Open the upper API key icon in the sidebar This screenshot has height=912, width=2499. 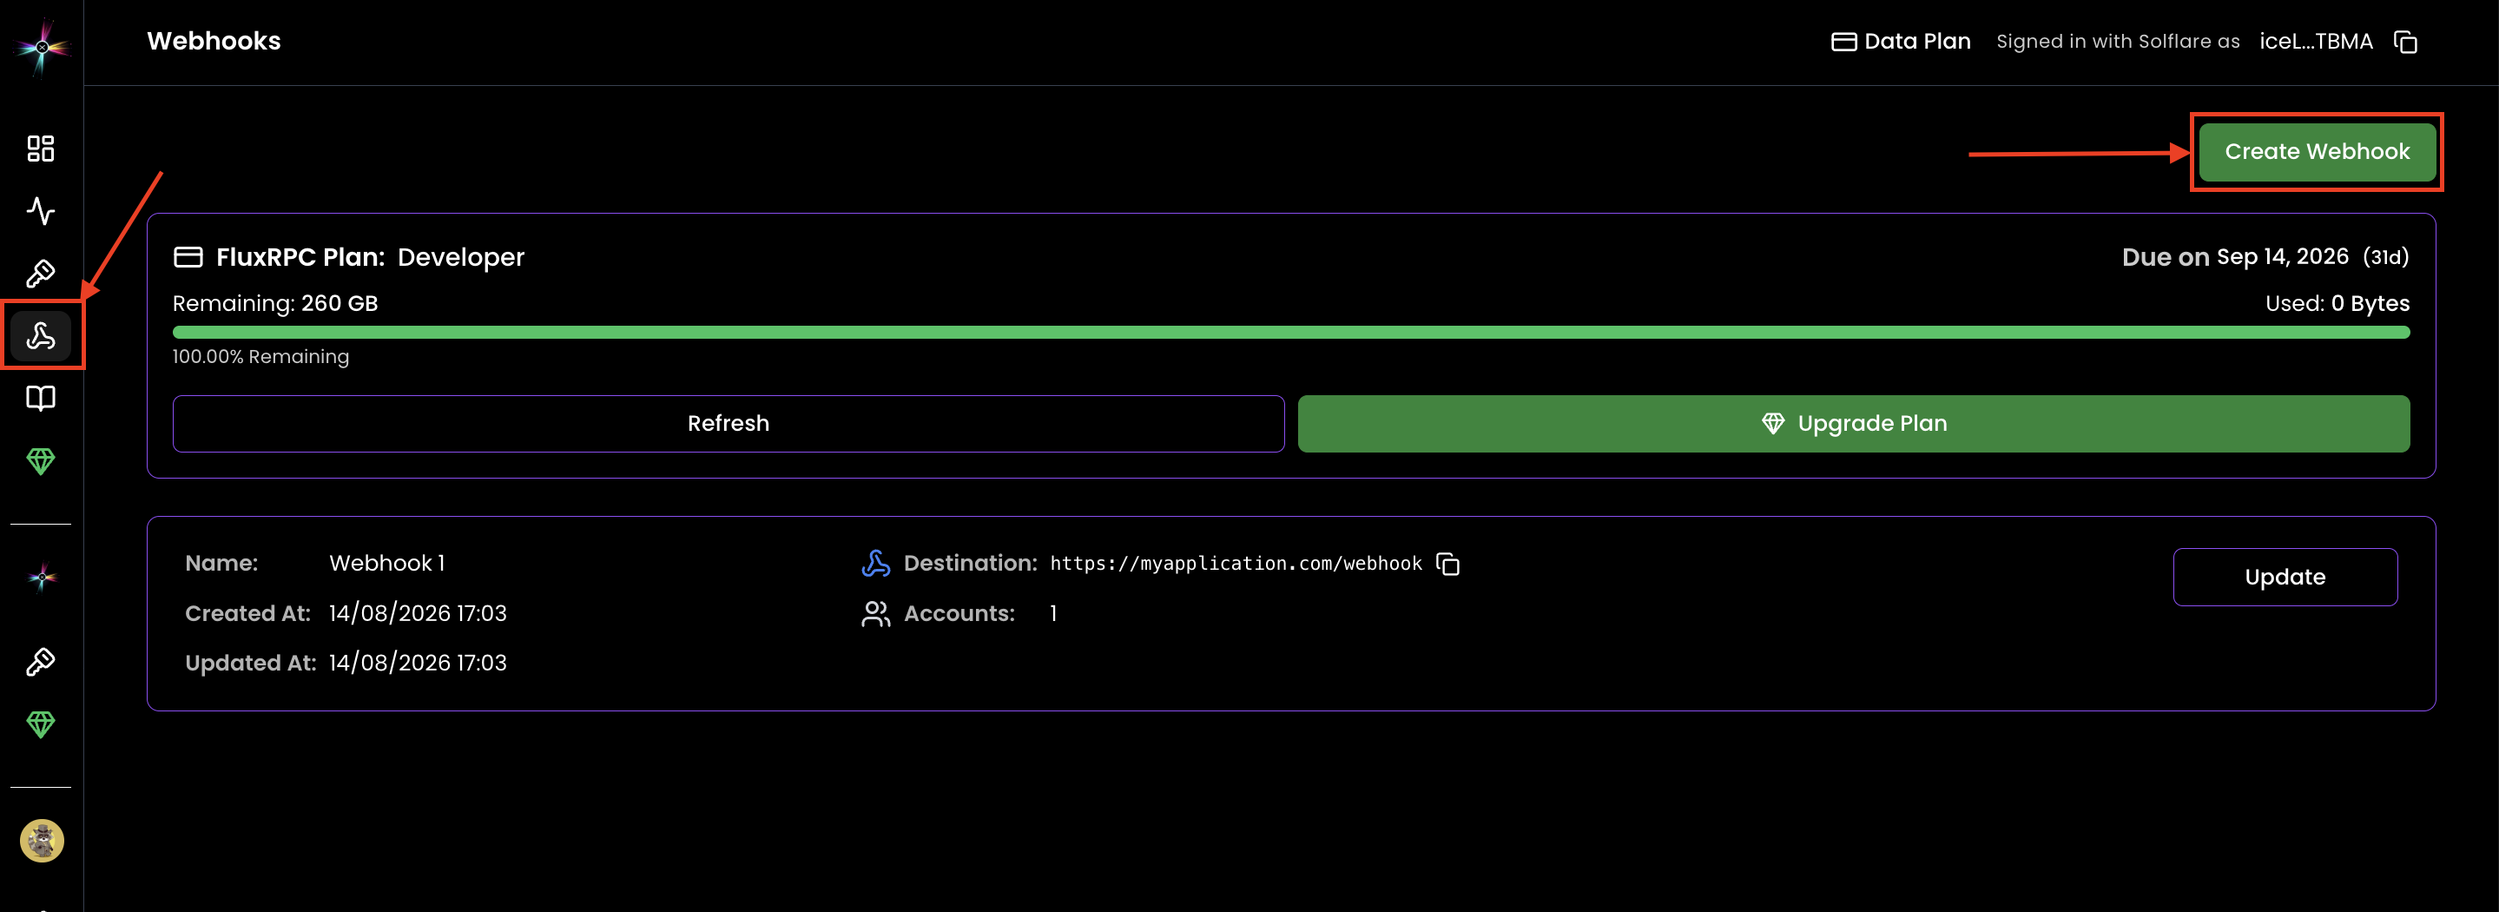click(x=41, y=274)
